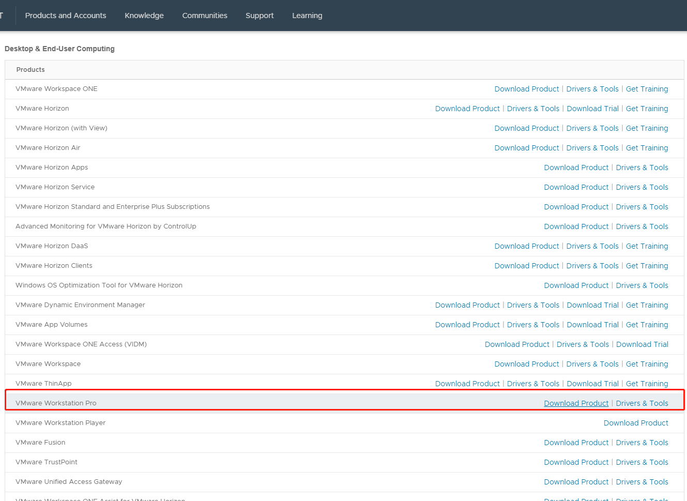Drivers & Tools for VMware Horizon Clients

(x=592, y=266)
